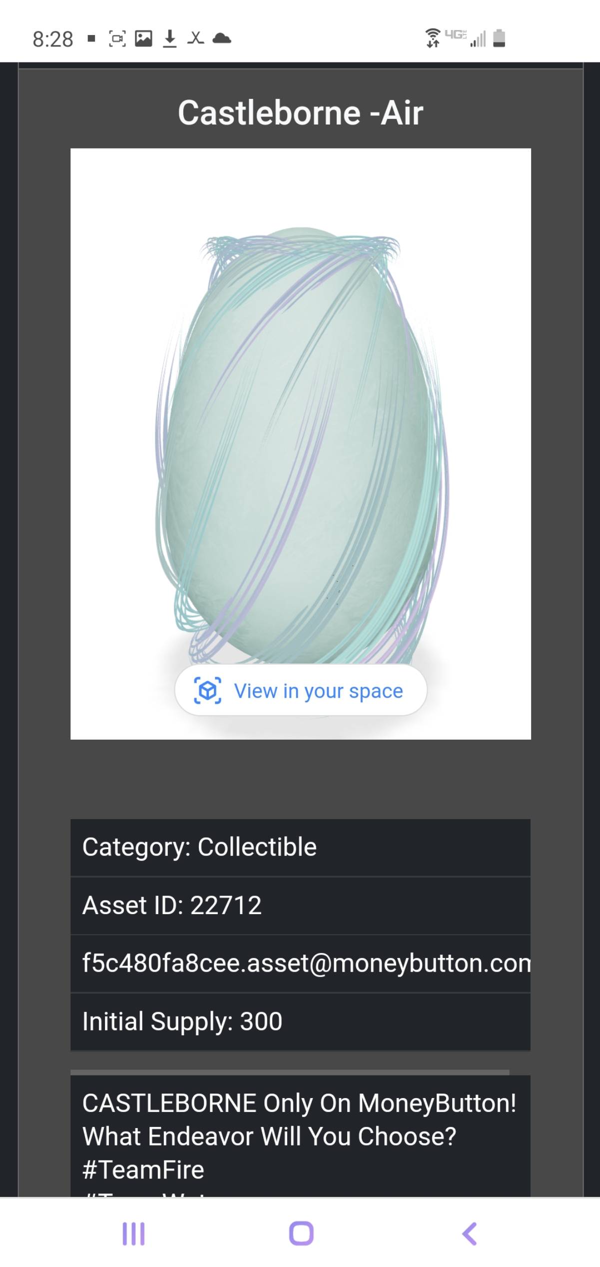
Task: Open the recent apps navigation icon
Action: tap(133, 1234)
